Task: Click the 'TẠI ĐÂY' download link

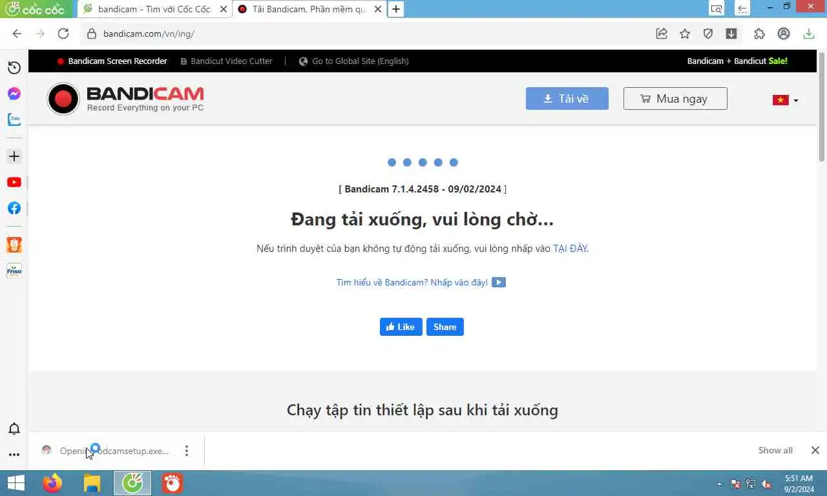Action: (570, 249)
